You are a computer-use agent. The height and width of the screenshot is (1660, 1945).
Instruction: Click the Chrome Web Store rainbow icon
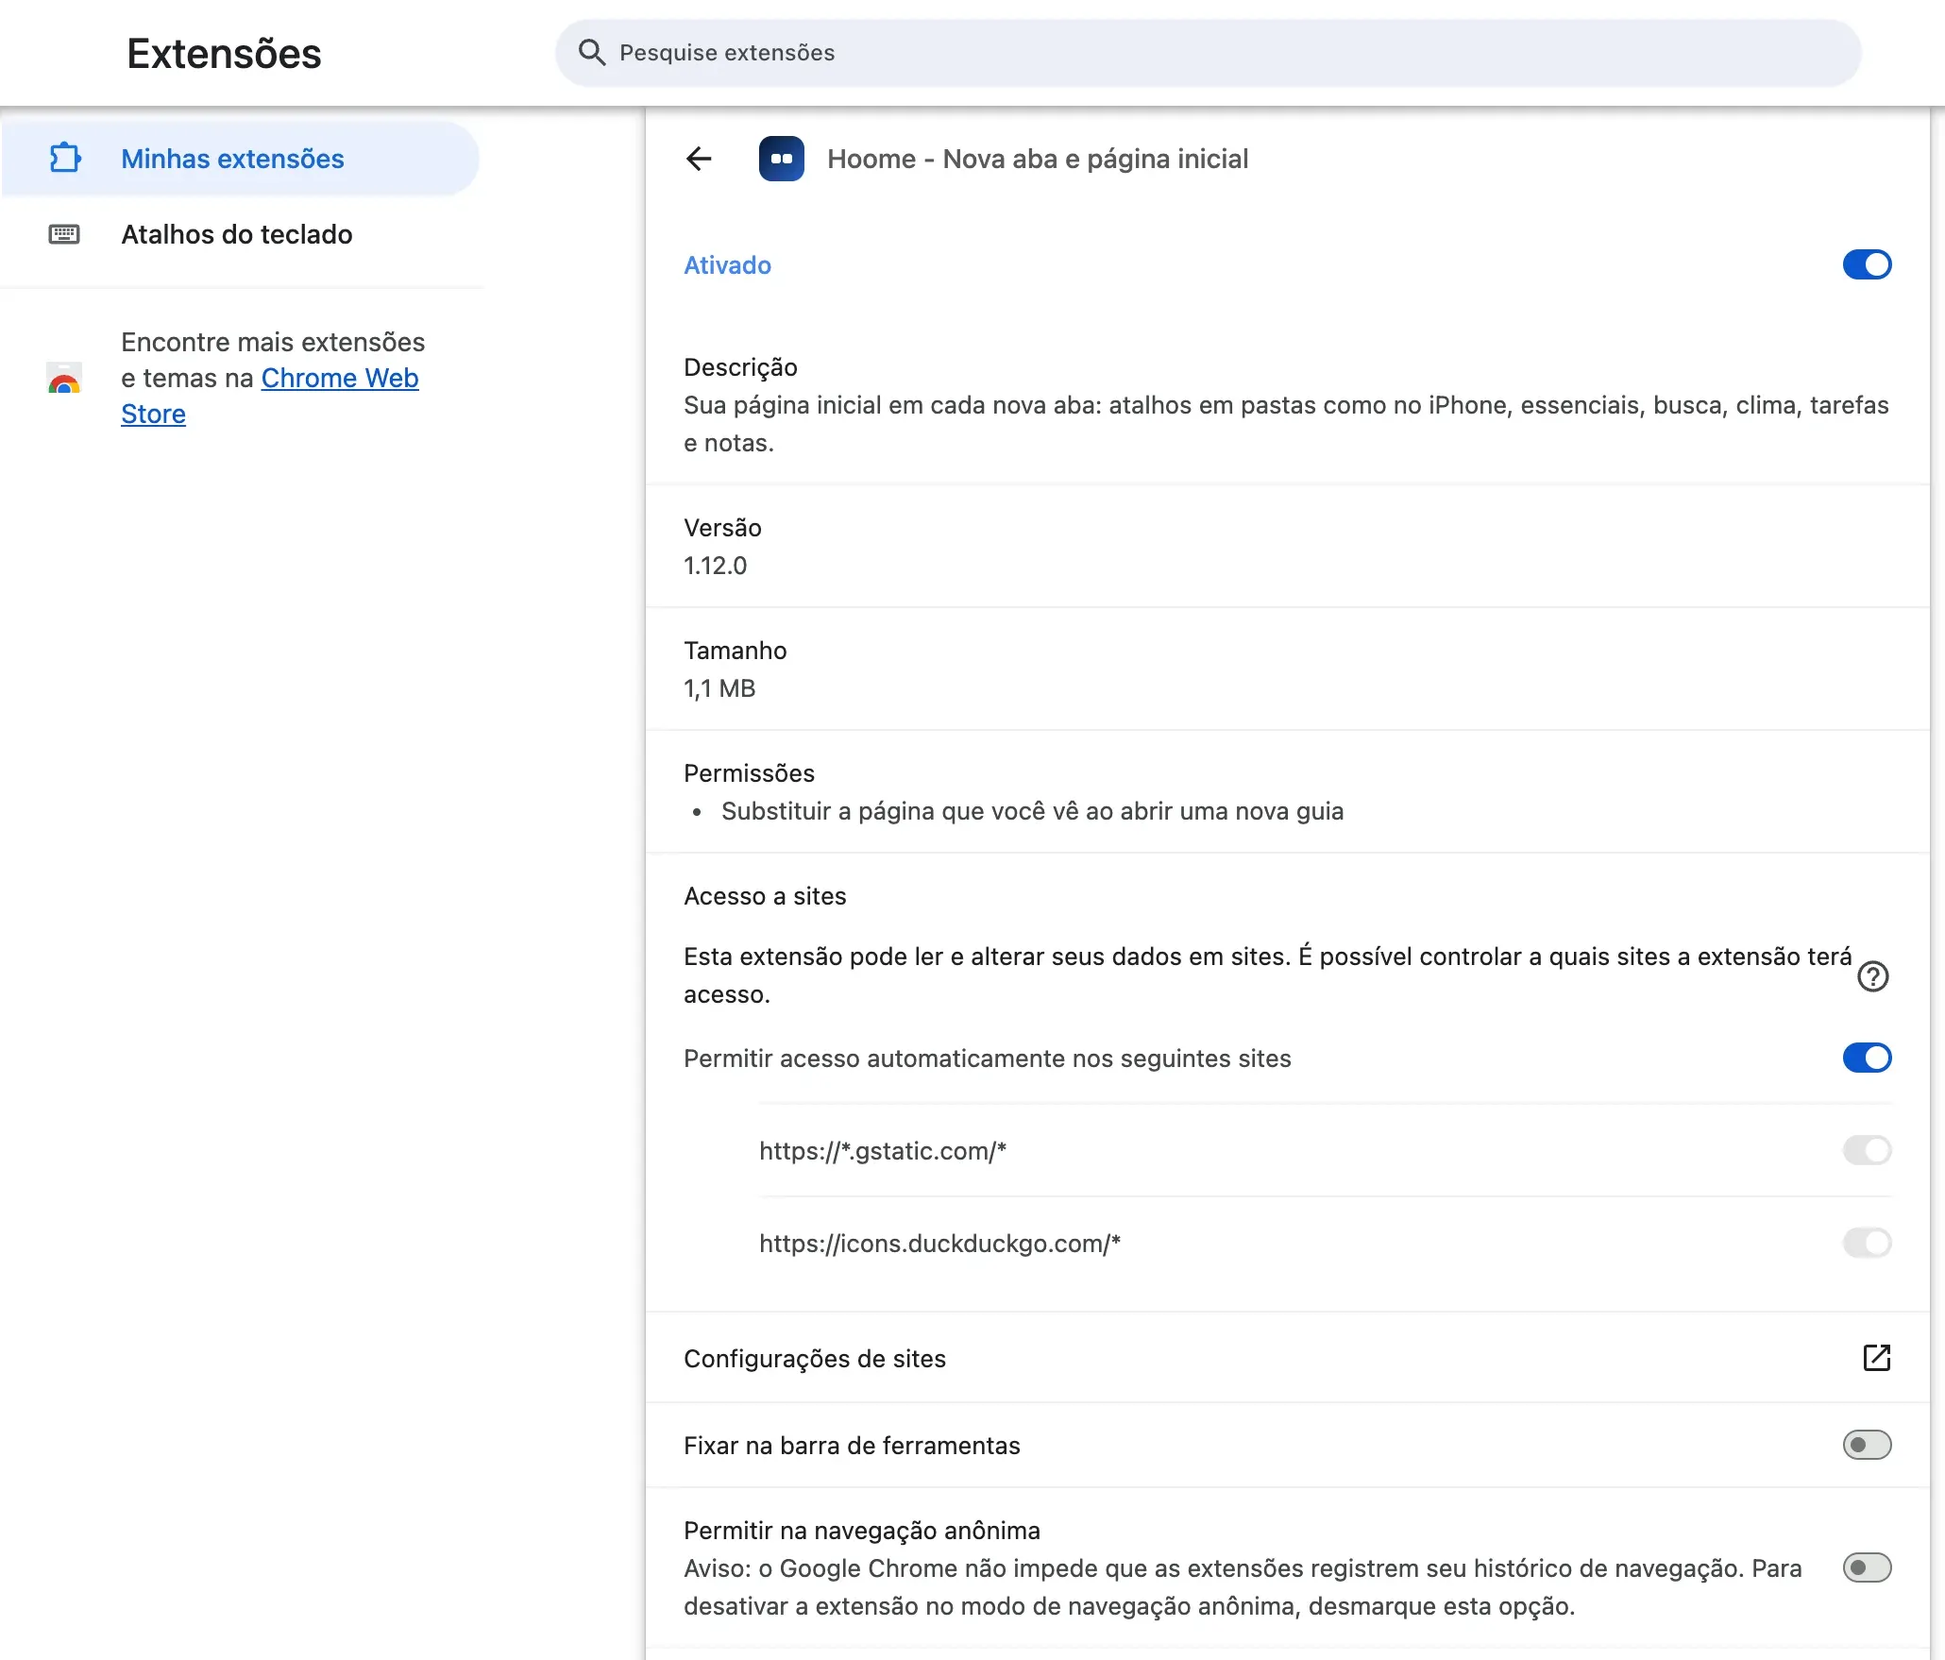pos(64,378)
